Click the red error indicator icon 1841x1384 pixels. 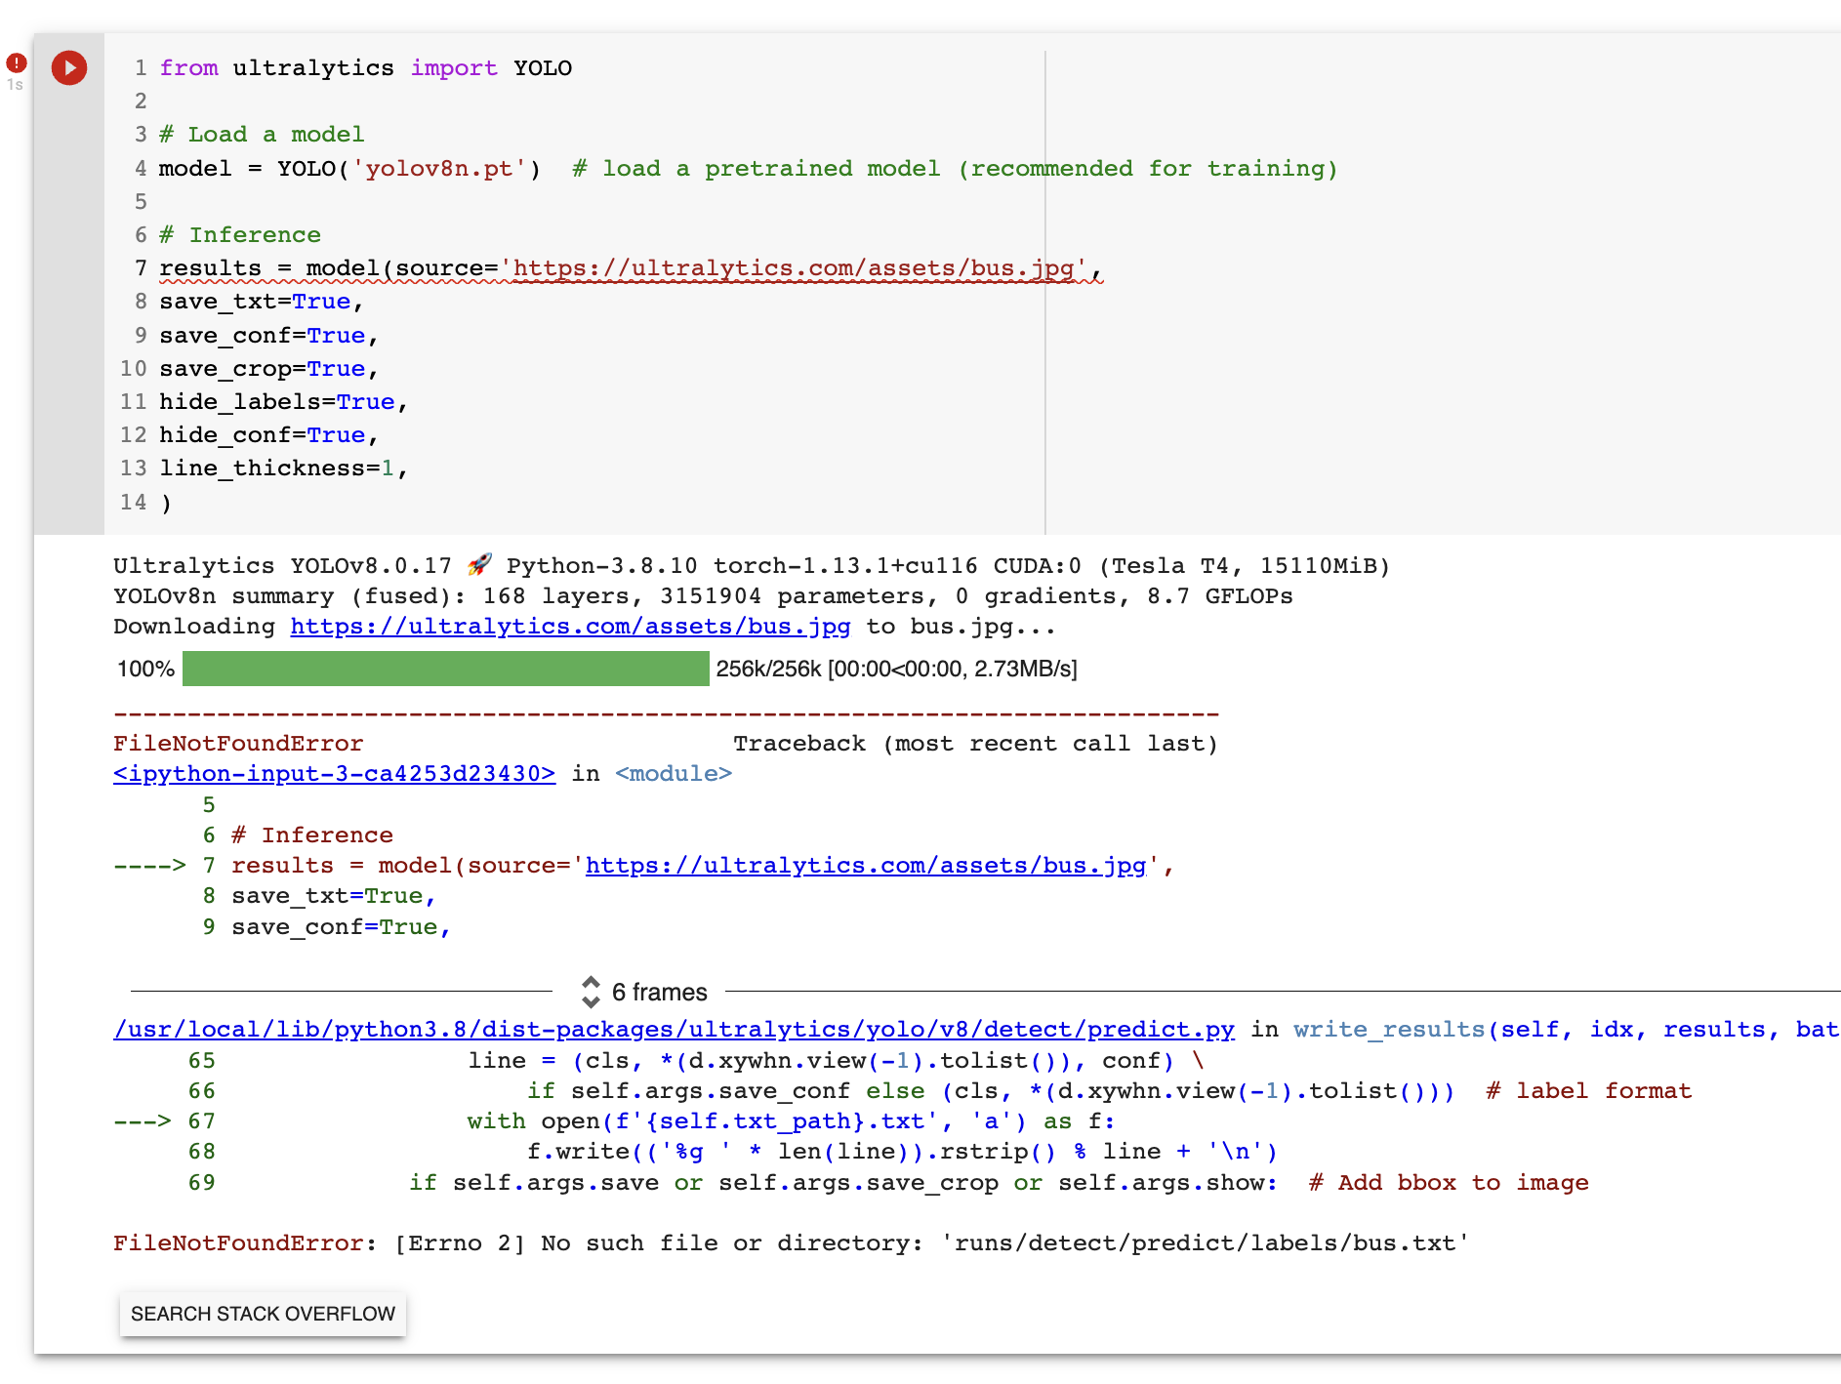tap(16, 61)
